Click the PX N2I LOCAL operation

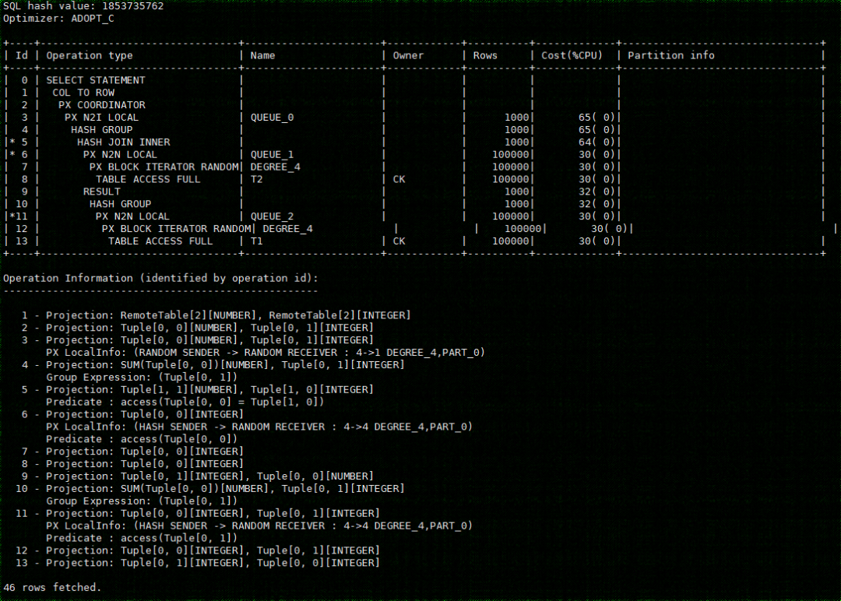(102, 117)
